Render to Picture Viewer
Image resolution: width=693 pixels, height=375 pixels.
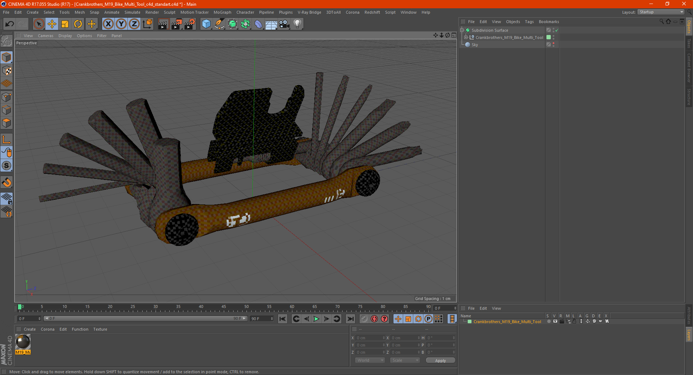[x=176, y=24]
